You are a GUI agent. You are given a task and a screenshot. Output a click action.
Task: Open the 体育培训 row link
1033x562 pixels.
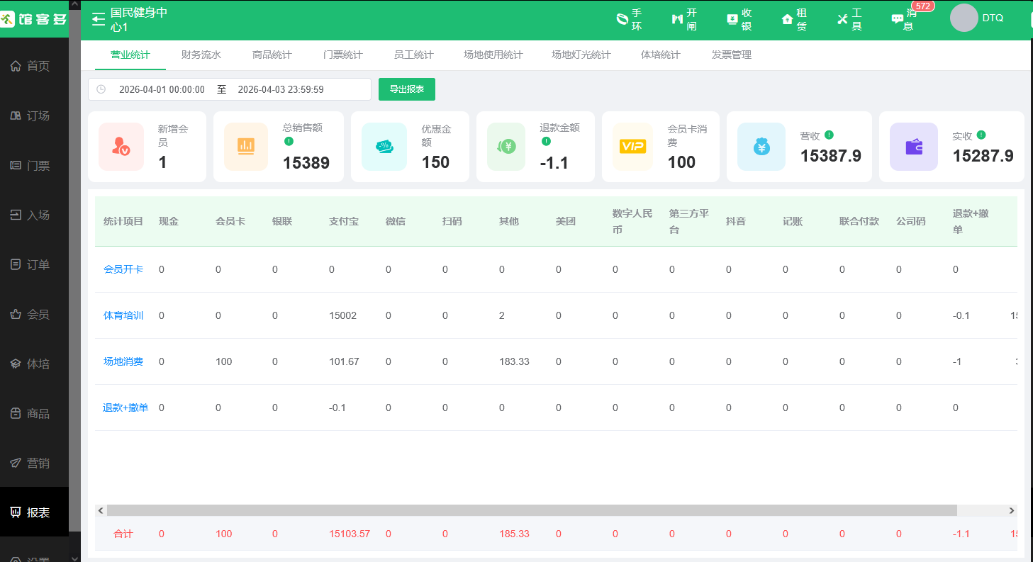pos(123,315)
